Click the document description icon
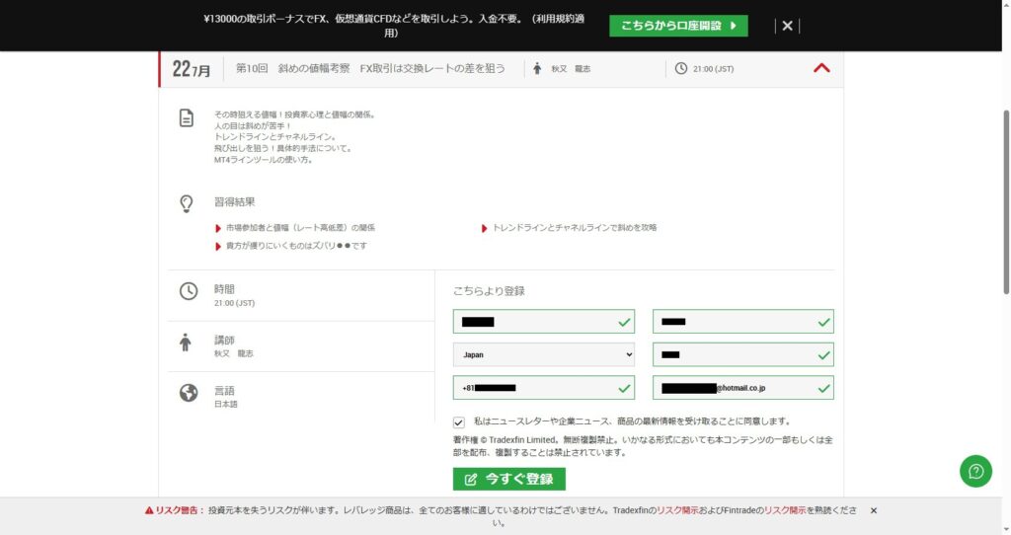This screenshot has height=535, width=1011. point(187,118)
